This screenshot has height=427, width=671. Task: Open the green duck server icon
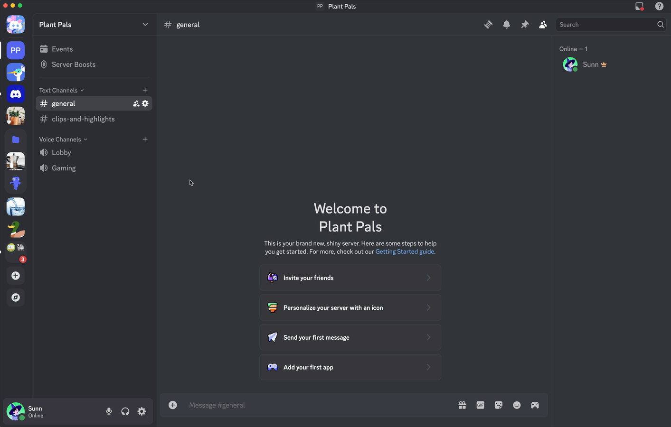(16, 229)
